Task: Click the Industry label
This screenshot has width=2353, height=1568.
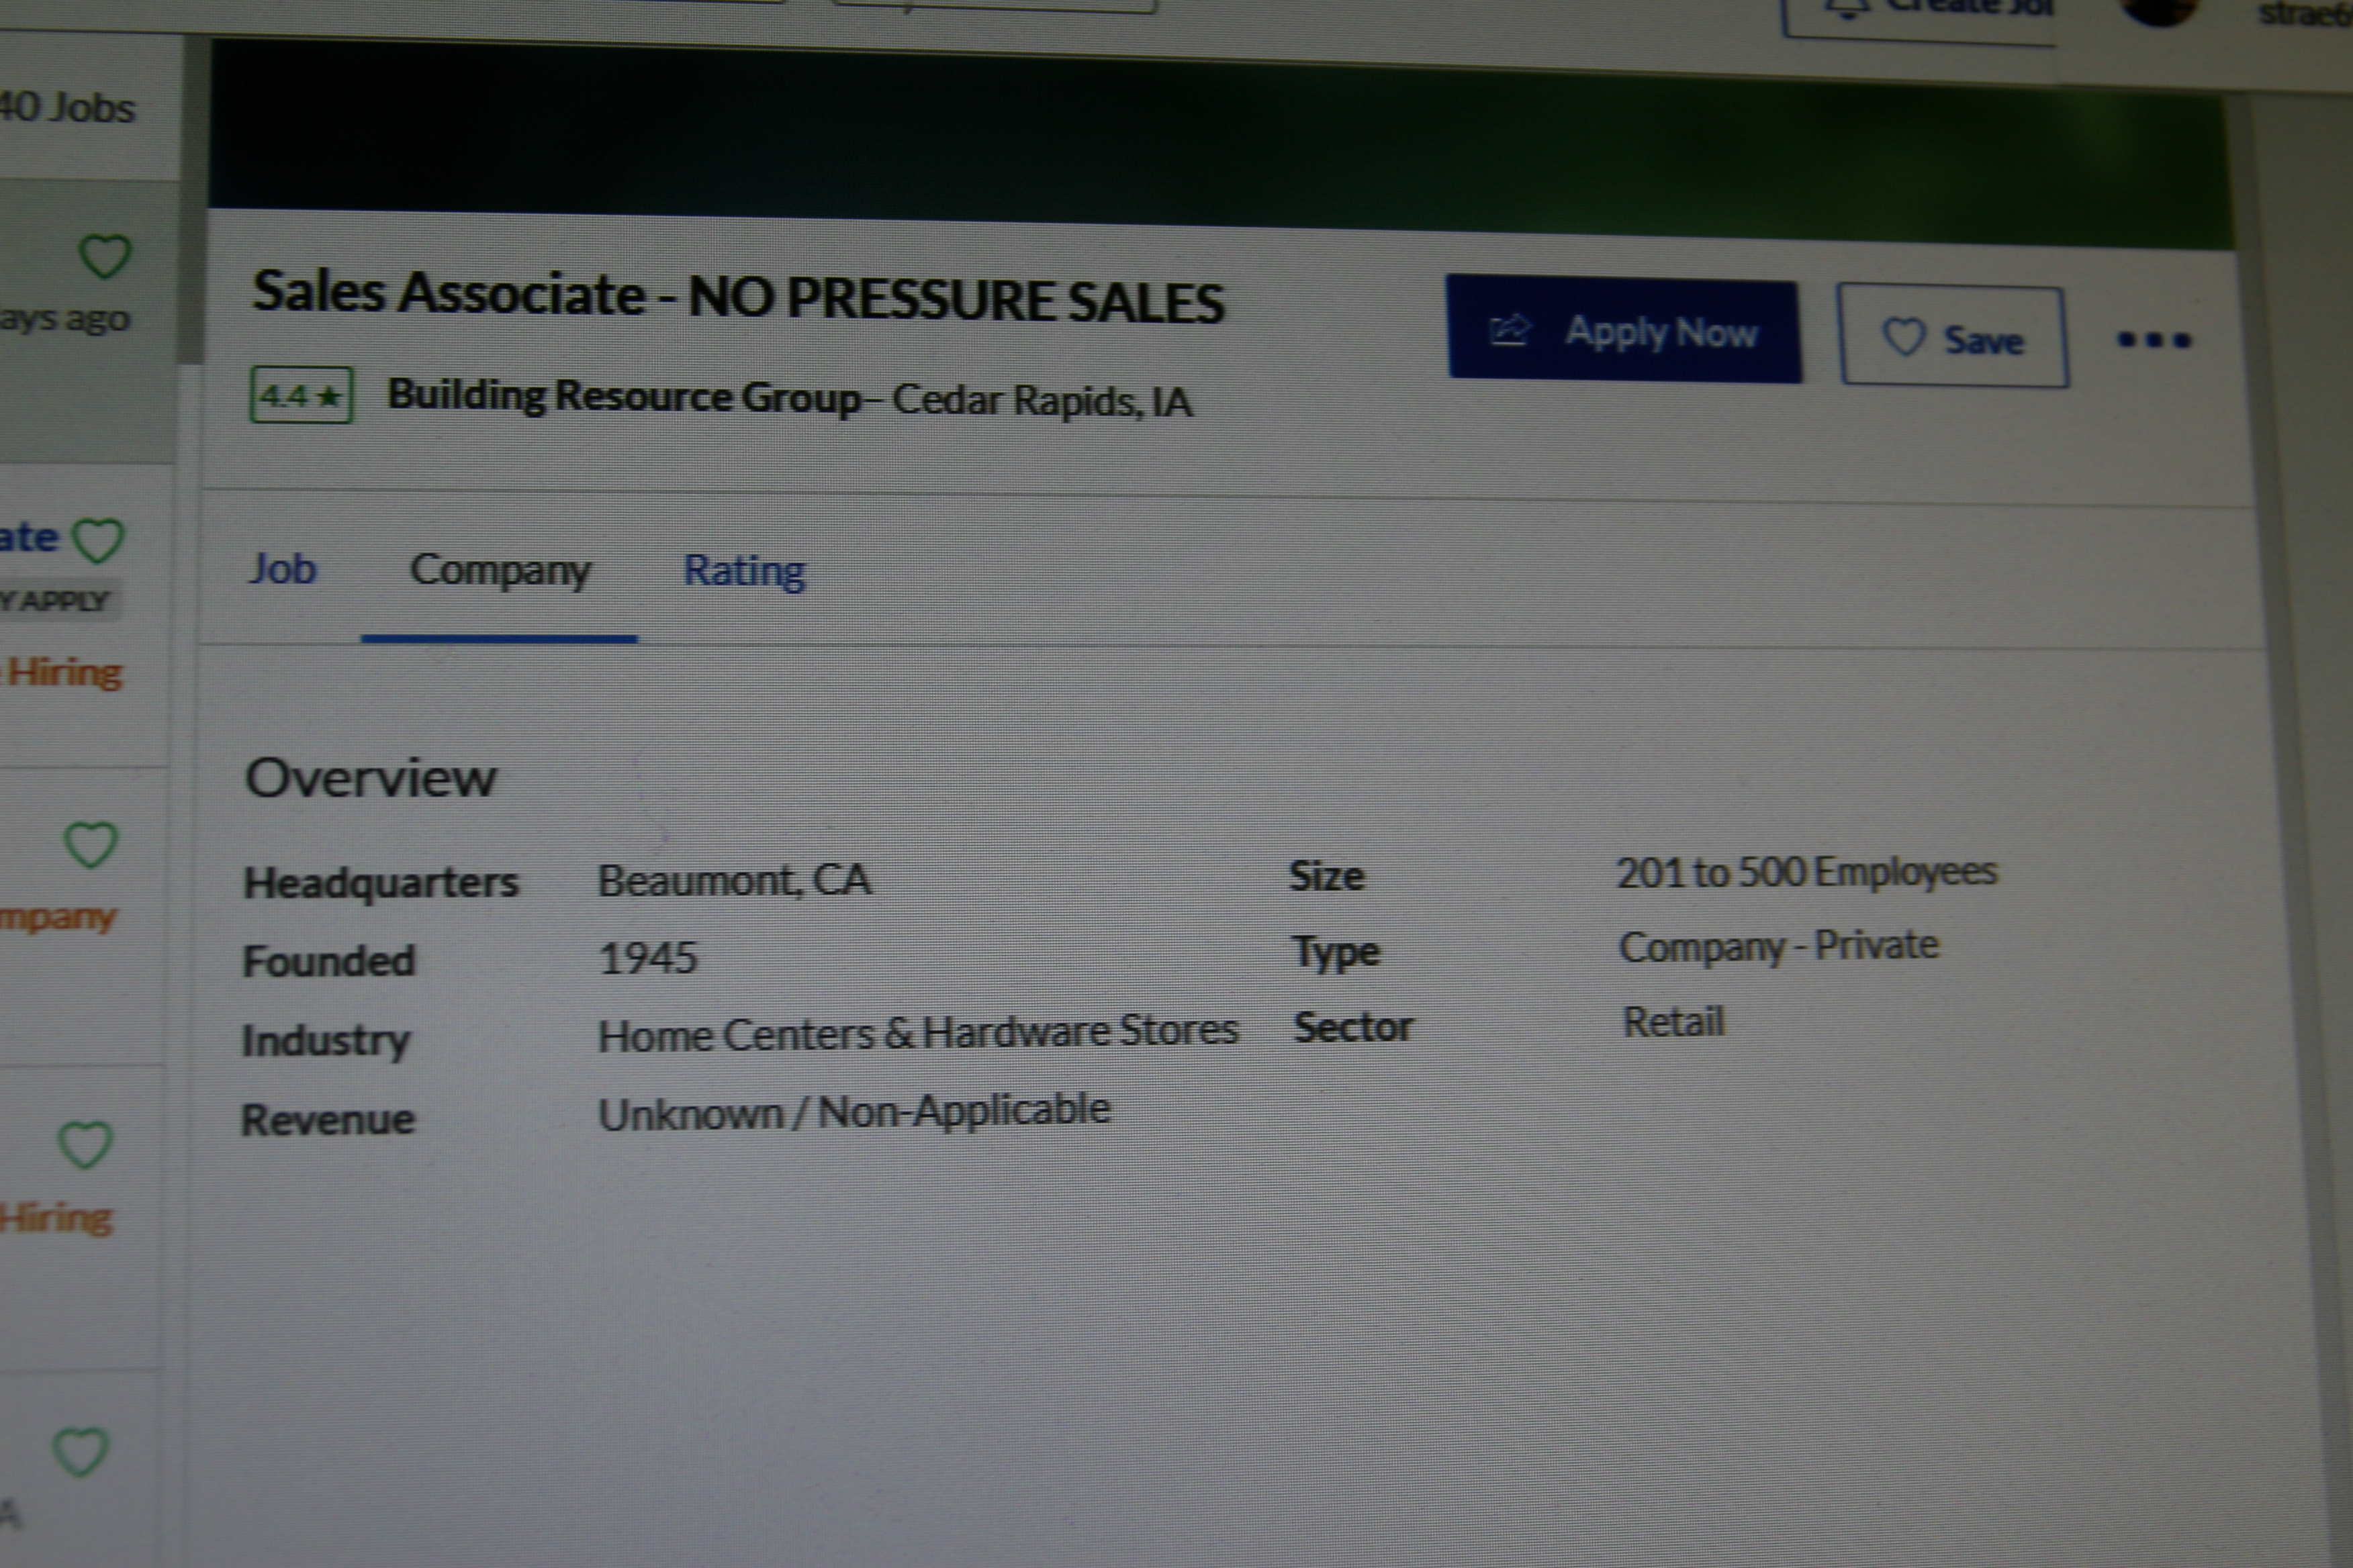Action: [326, 1042]
